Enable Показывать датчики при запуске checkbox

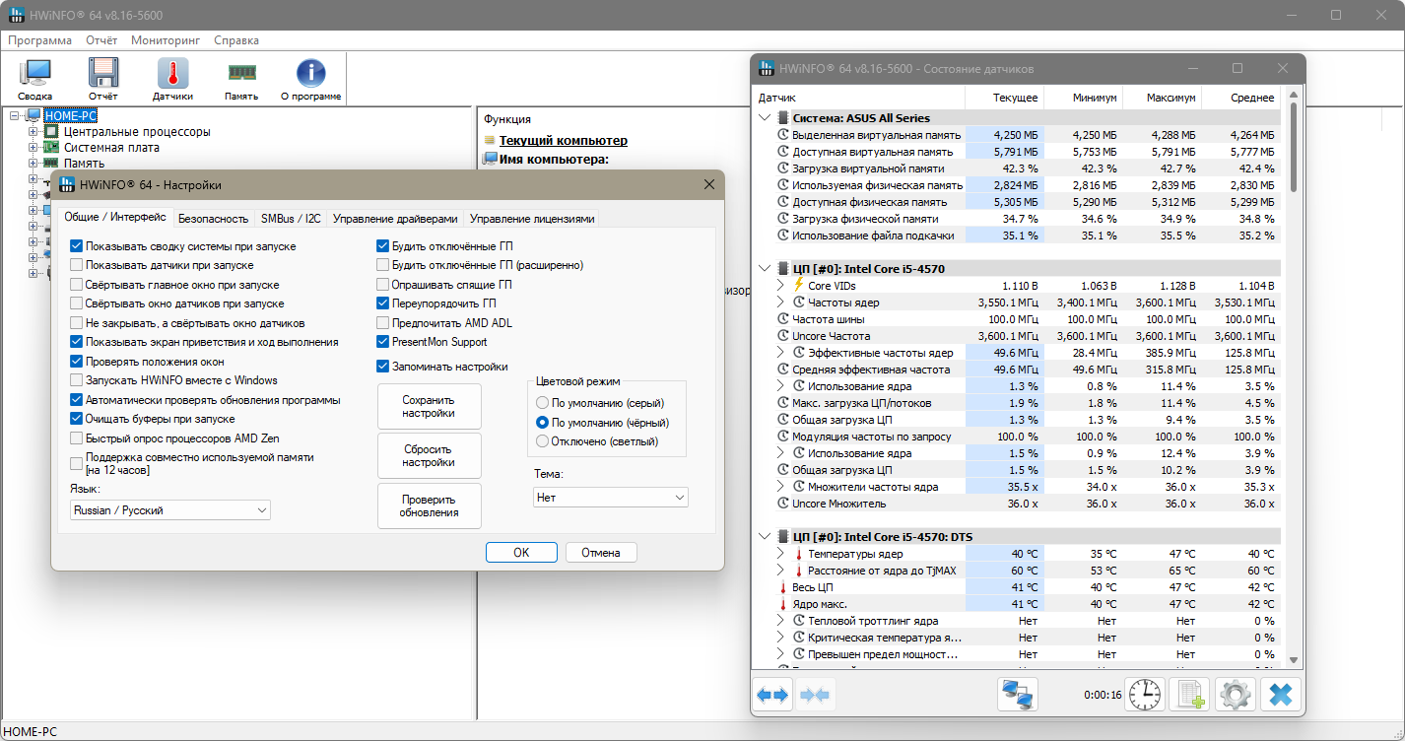77,266
